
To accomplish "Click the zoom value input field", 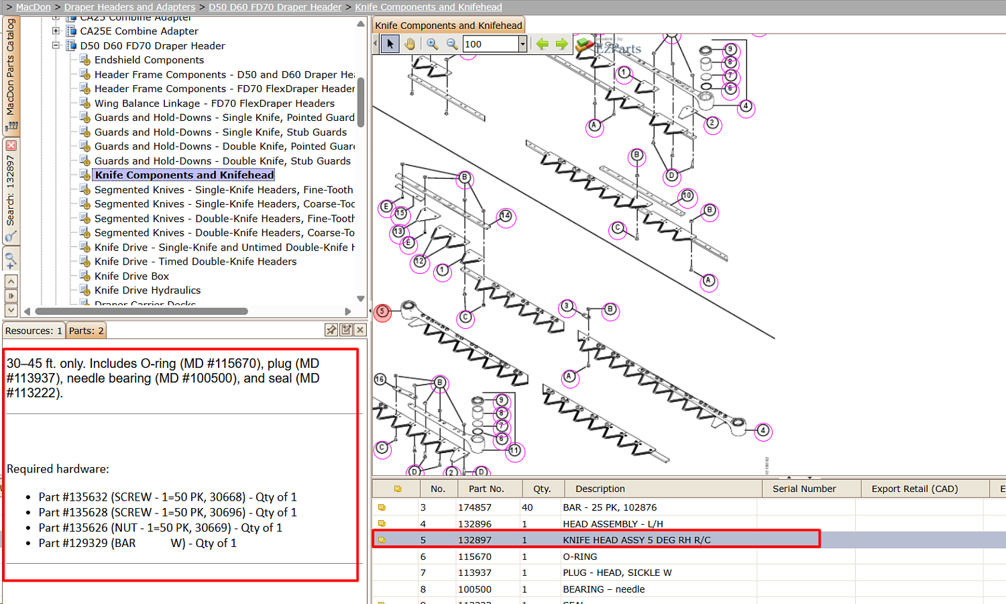I will click(490, 44).
